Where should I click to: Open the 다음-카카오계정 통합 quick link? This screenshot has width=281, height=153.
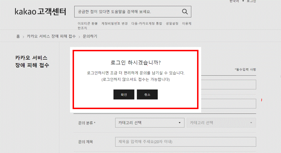(147, 24)
